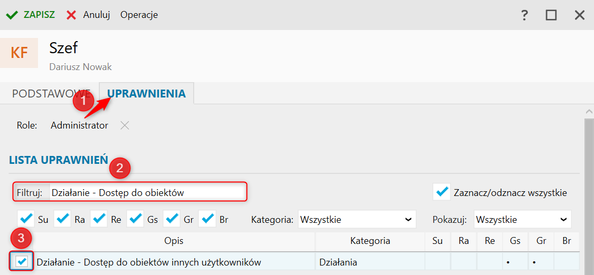594x275 pixels.
Task: Remove the Administrator role with X icon
Action: (124, 125)
